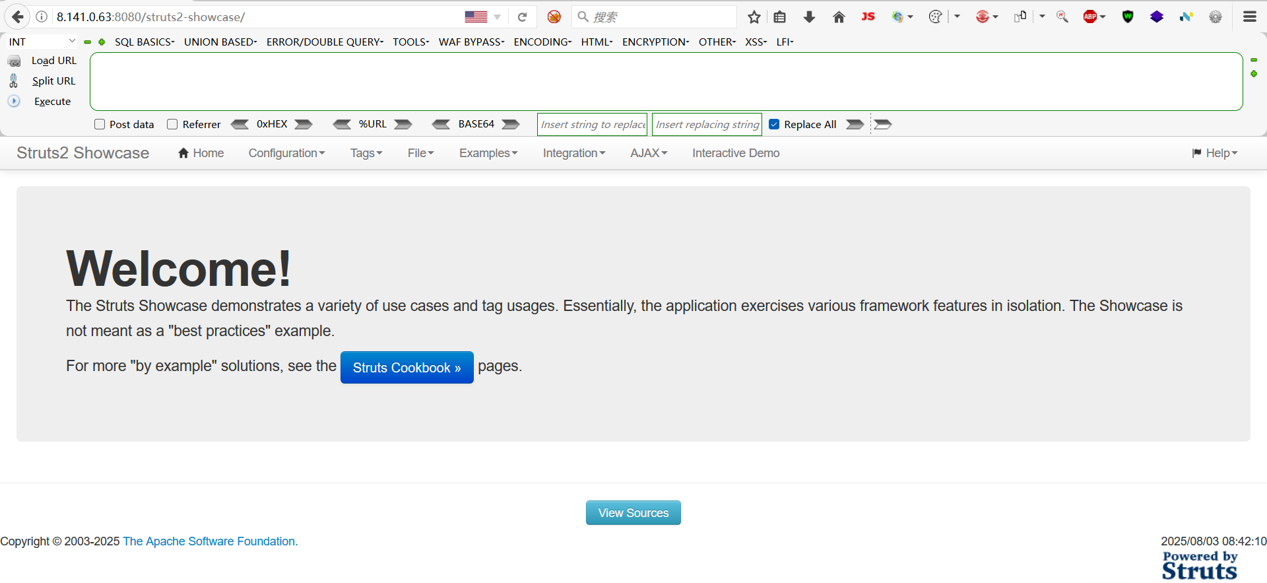This screenshot has height=583, width=1267.
Task: Click the %URL decode left arrow
Action: pos(342,124)
